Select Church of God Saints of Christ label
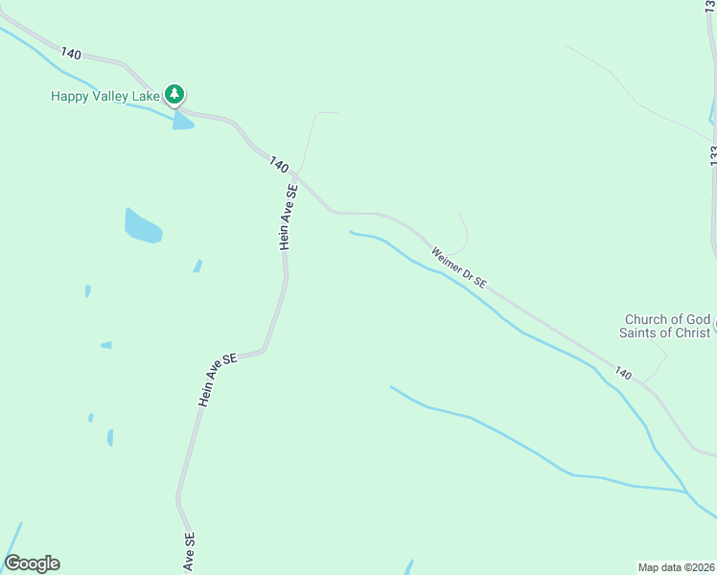 coord(666,326)
